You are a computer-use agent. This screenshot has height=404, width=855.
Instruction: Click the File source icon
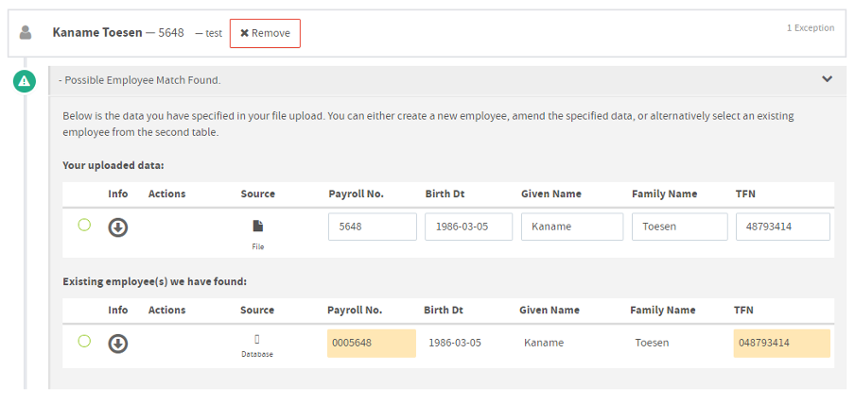click(x=258, y=226)
